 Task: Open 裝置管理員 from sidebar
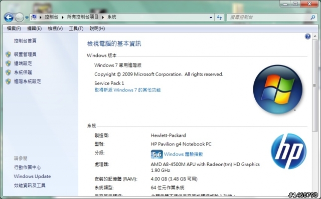pos(25,54)
